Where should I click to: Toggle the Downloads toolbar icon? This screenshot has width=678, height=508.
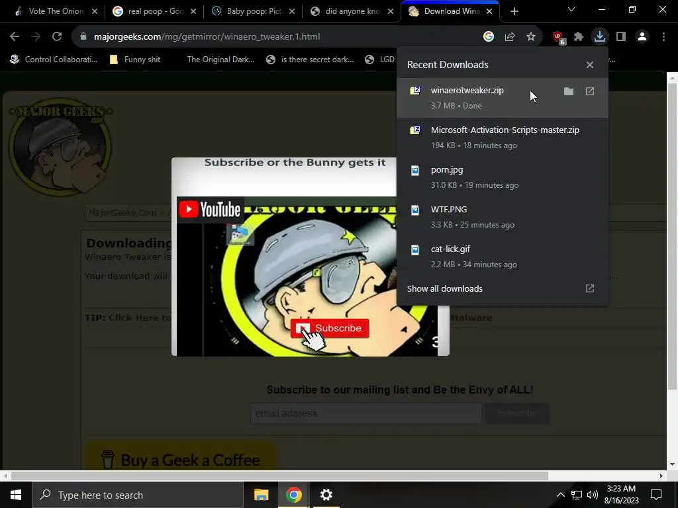600,37
